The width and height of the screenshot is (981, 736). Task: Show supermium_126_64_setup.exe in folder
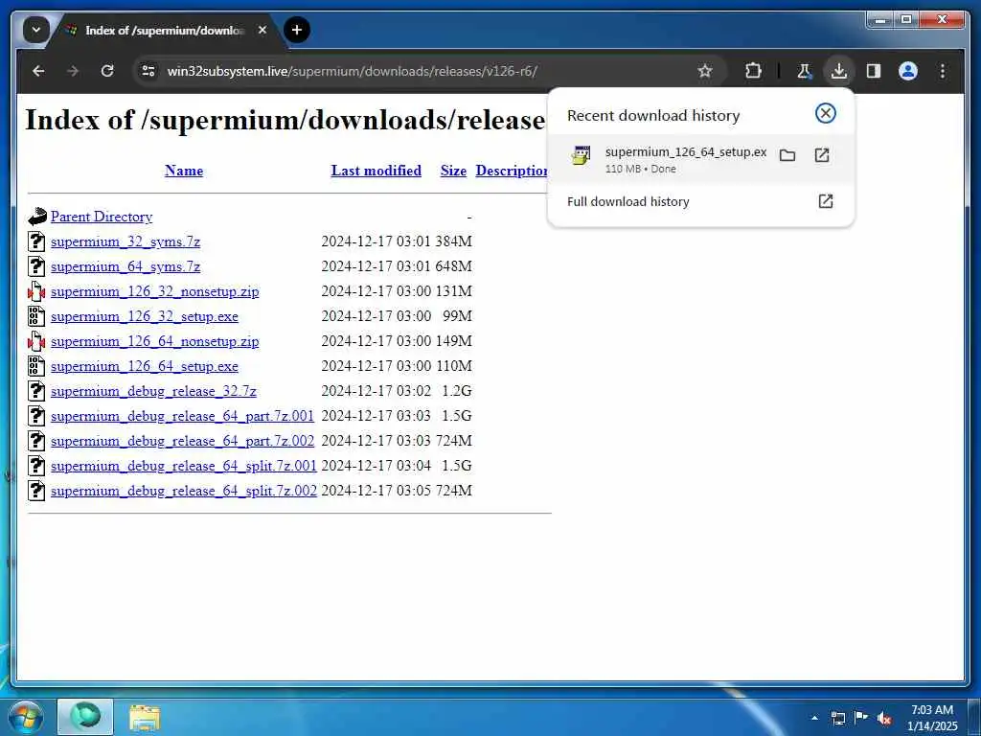click(x=787, y=155)
